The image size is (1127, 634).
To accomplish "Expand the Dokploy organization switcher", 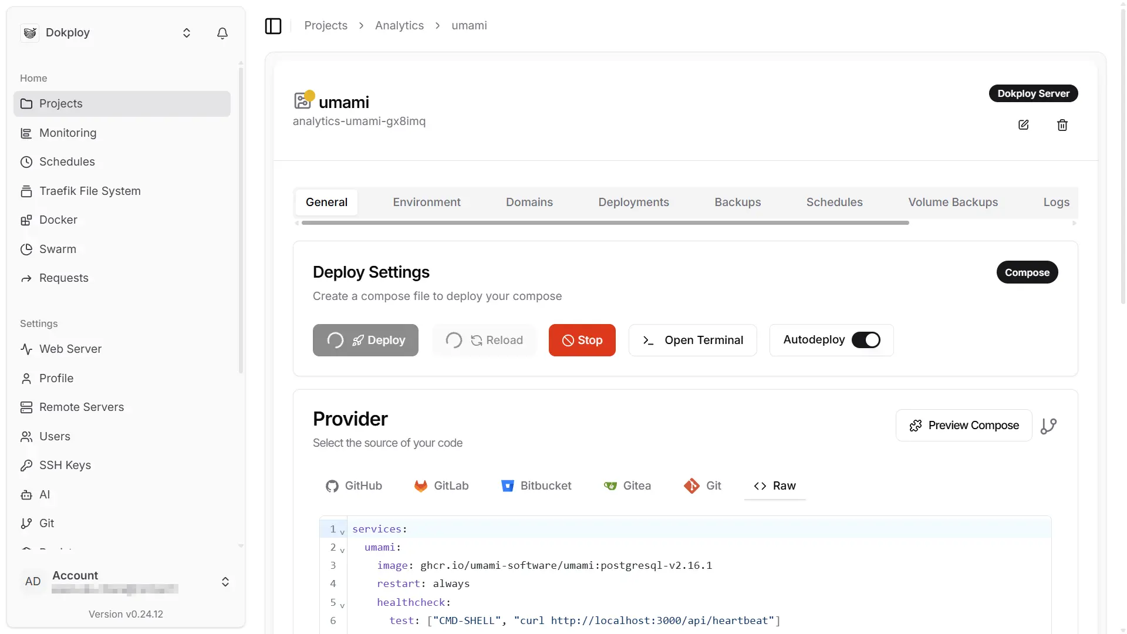I will point(187,33).
